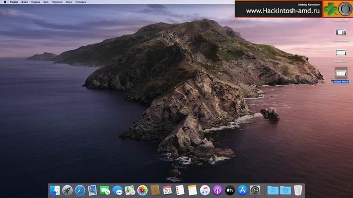Open Downloads folder stack in Dock
Screen dimensions: 353x198
pos(286,190)
